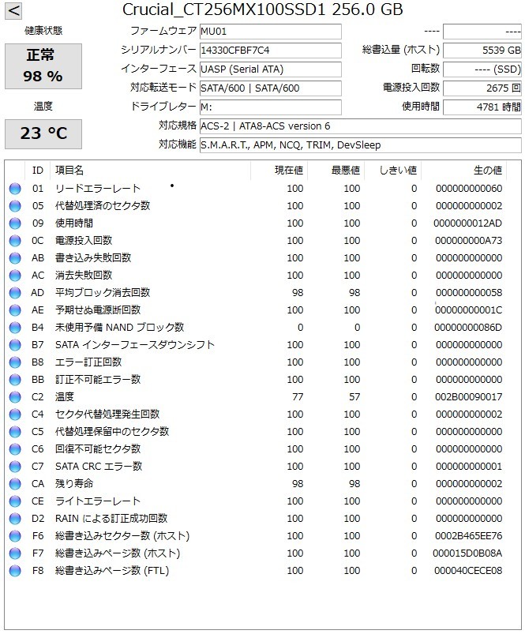
Task: Select the raw value 000015D0B08A
Action: coord(467,553)
